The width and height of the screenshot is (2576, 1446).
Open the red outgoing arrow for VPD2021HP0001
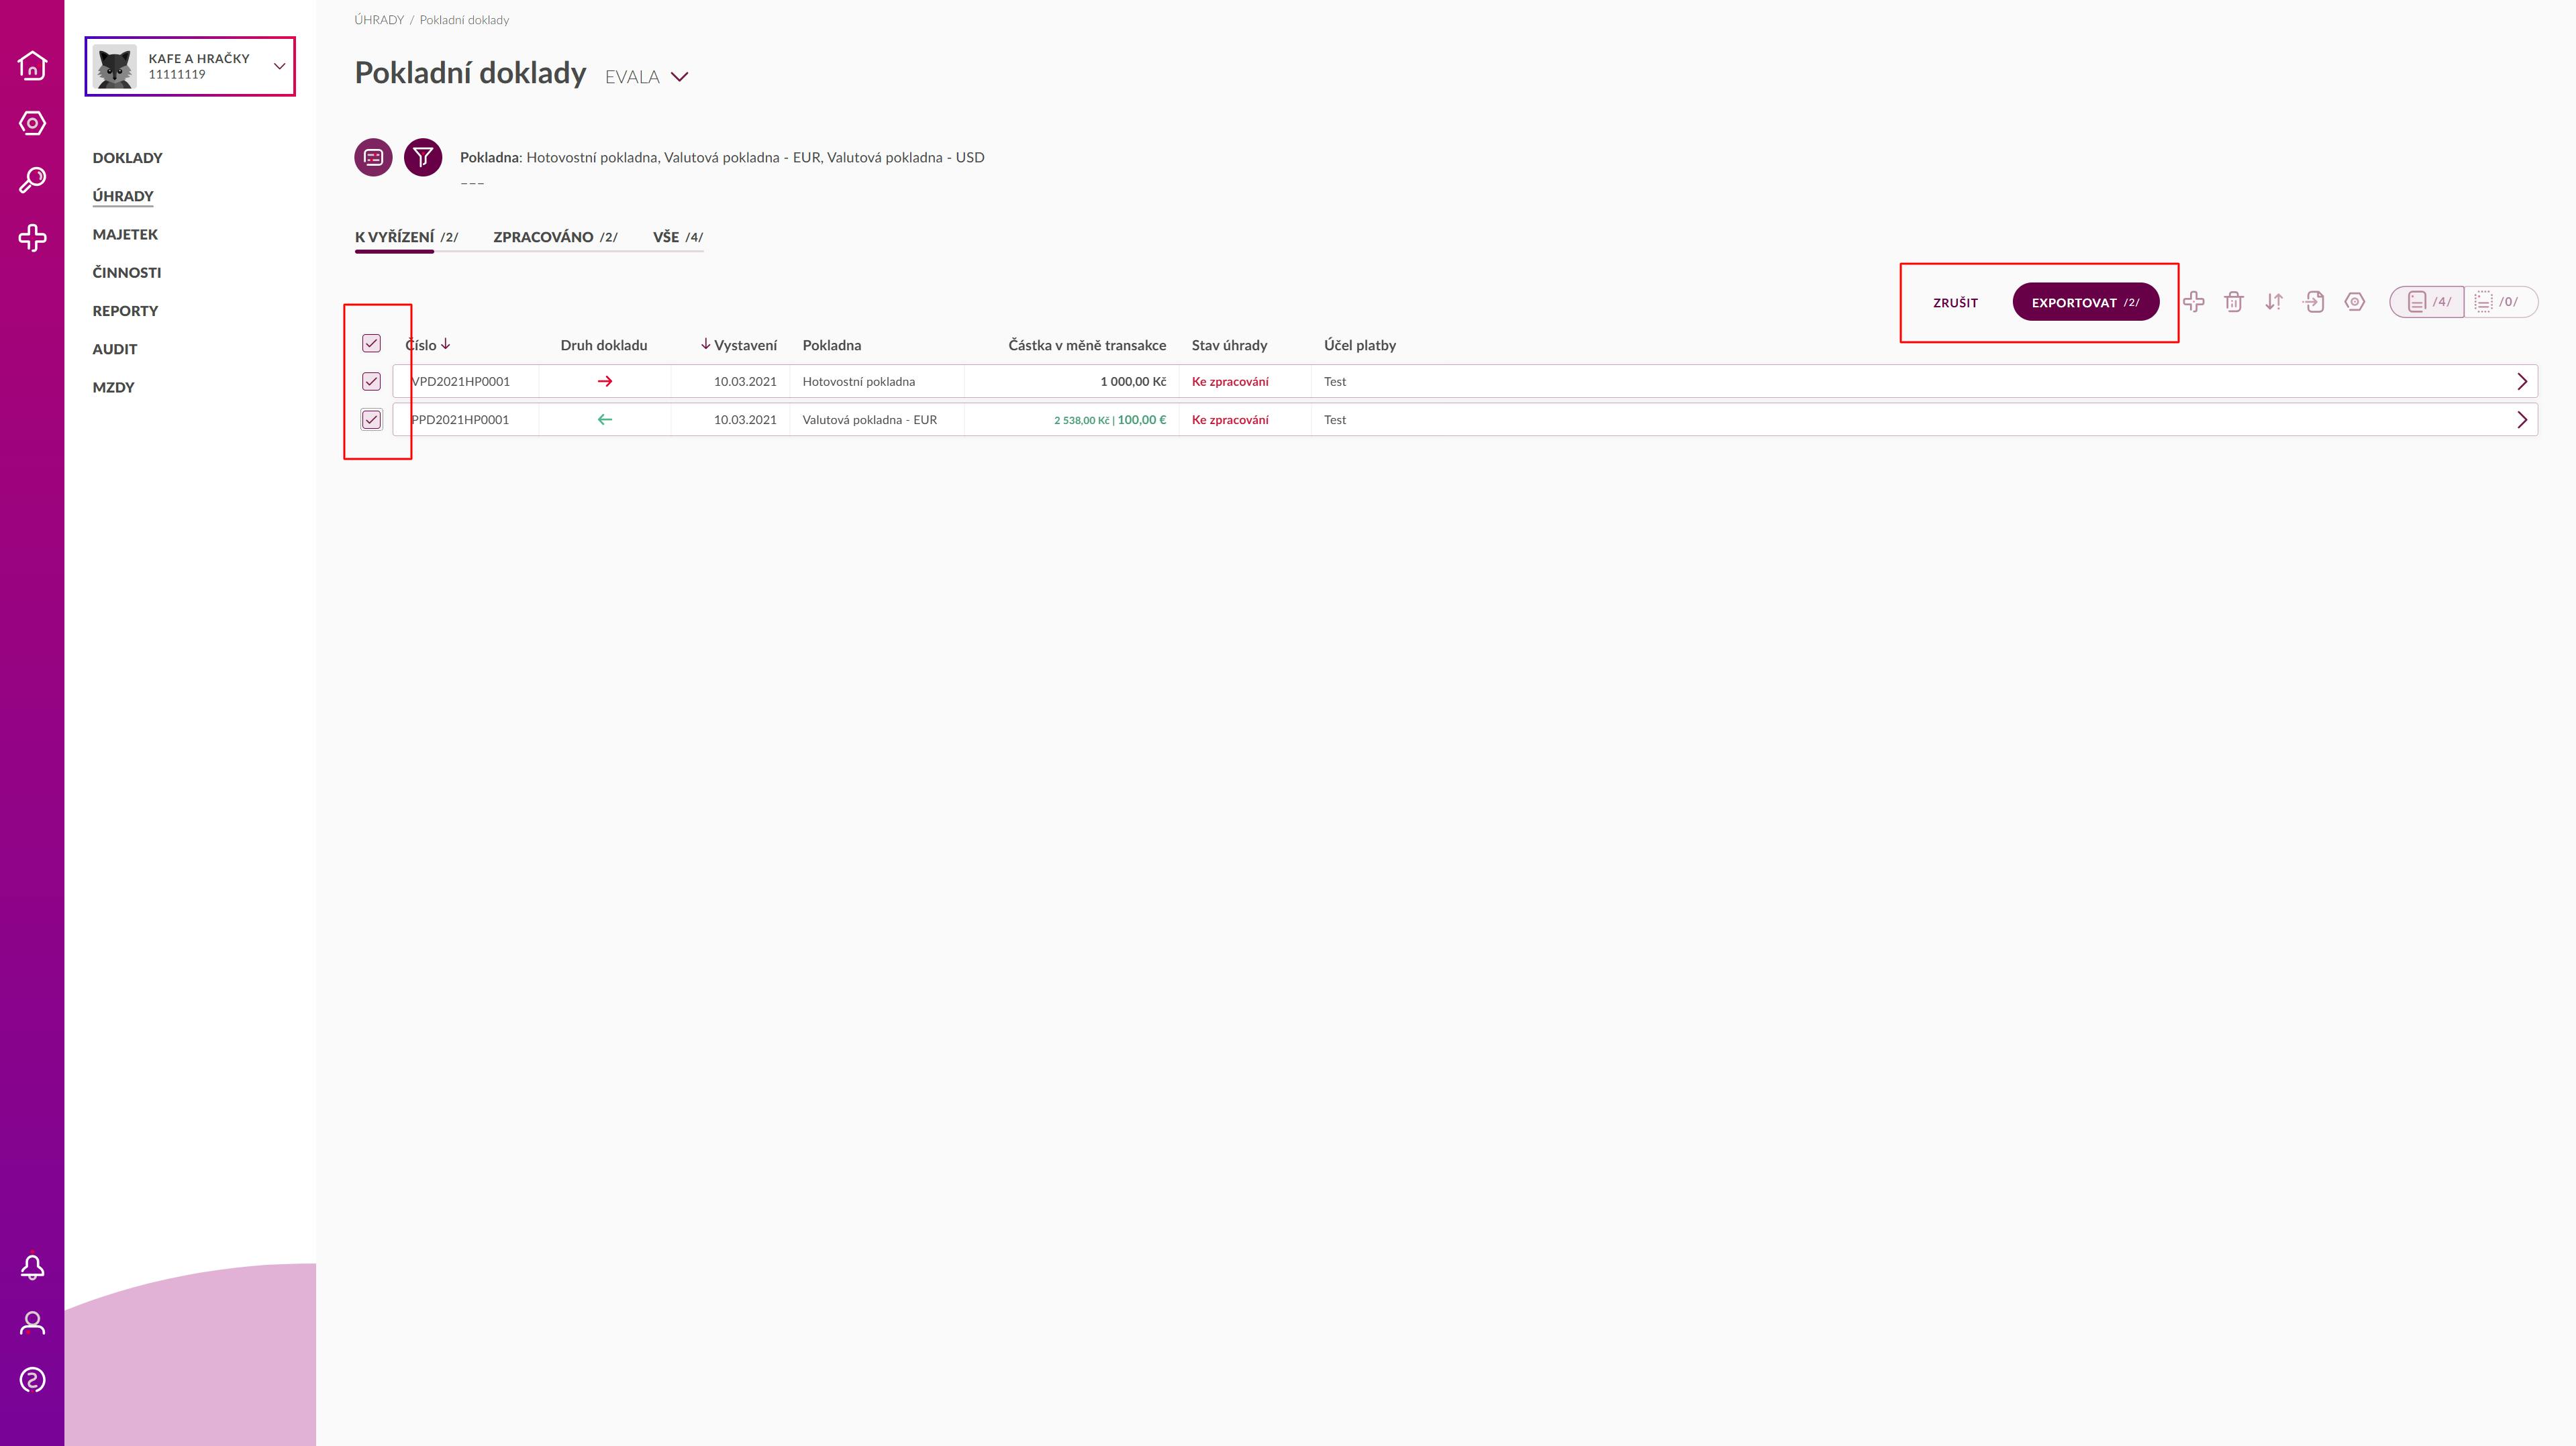click(x=604, y=381)
